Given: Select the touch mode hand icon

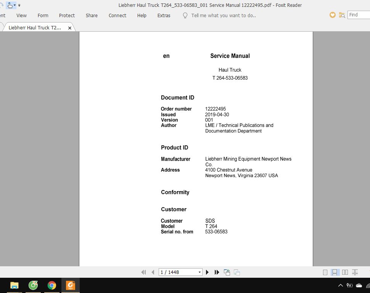Looking at the screenshot, I should (x=10, y=5).
